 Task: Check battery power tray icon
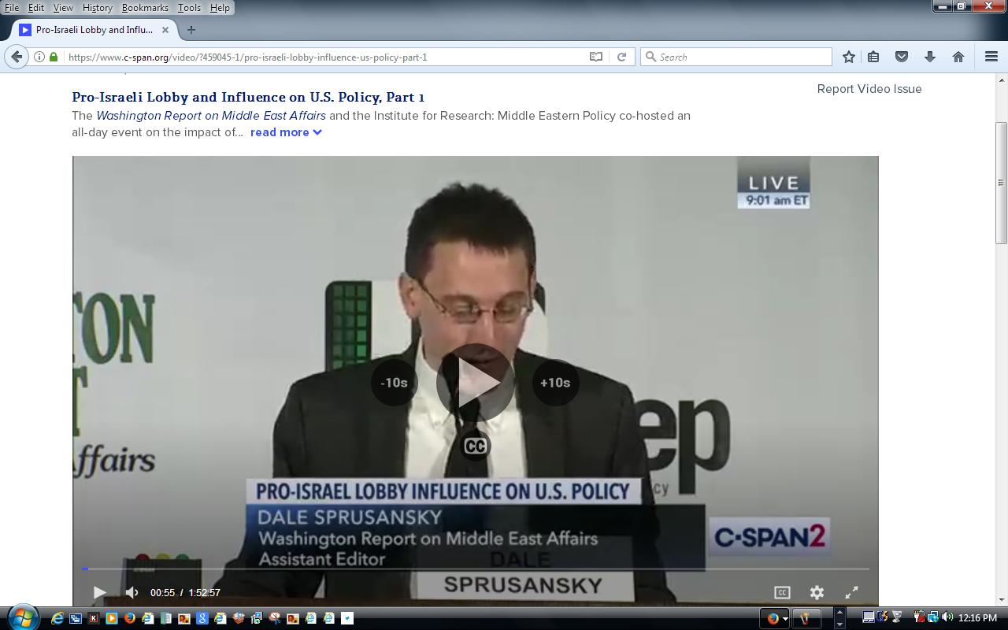[x=918, y=617]
